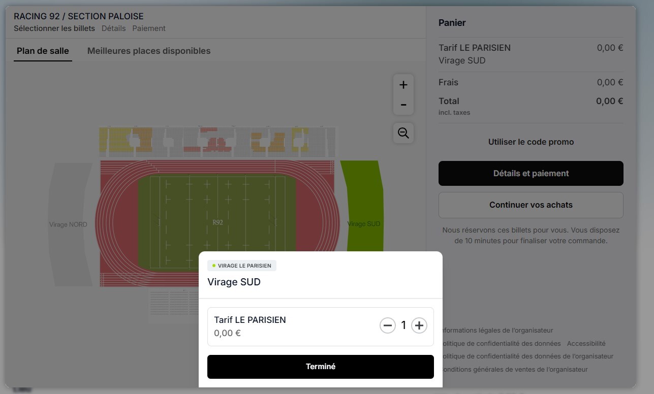Select the Virage NORD section

[68, 224]
